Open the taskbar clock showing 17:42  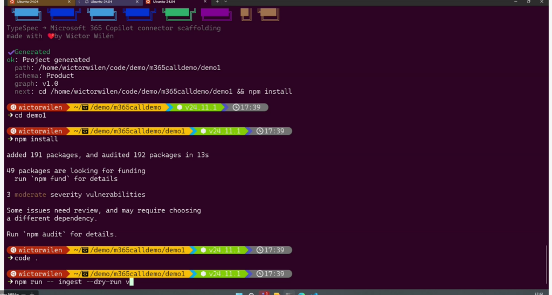pyautogui.click(x=538, y=293)
